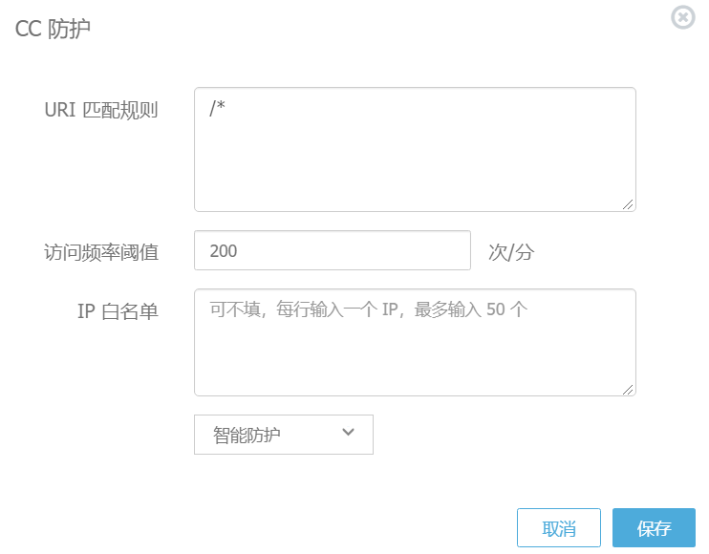Click the "访问频率阈值" label
Screen dimensions: 709x554
[101, 252]
